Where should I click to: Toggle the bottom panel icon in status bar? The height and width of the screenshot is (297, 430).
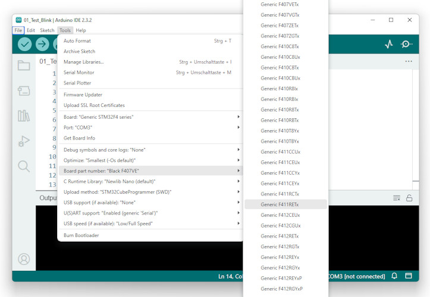coord(409,276)
